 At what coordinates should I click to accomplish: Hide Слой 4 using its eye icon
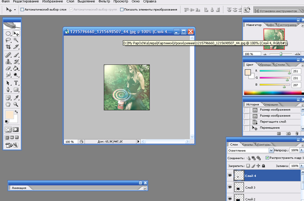(x=230, y=175)
